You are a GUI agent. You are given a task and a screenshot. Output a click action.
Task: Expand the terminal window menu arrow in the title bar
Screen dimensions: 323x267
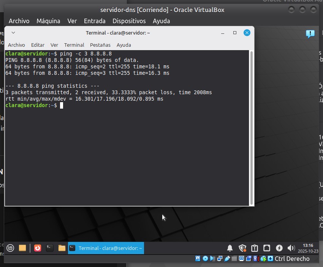pyautogui.click(x=13, y=33)
